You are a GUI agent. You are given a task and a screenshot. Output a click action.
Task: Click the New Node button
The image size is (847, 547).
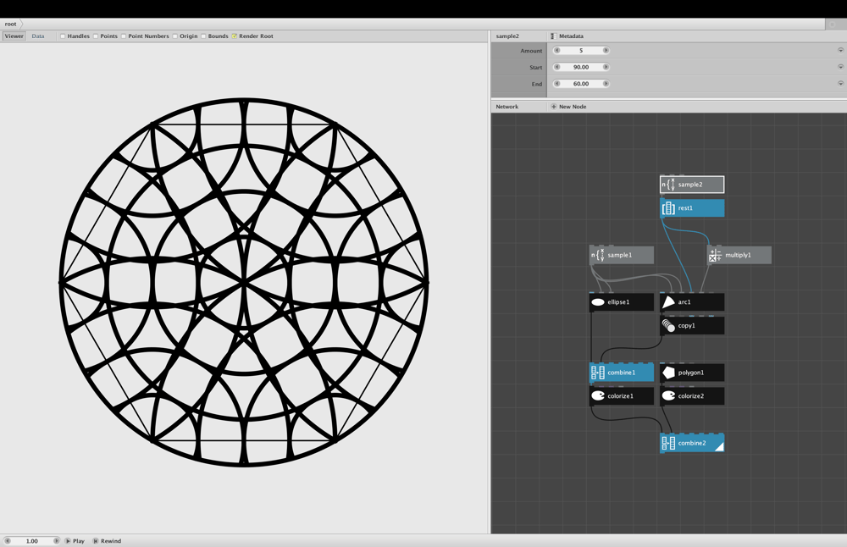tap(569, 107)
